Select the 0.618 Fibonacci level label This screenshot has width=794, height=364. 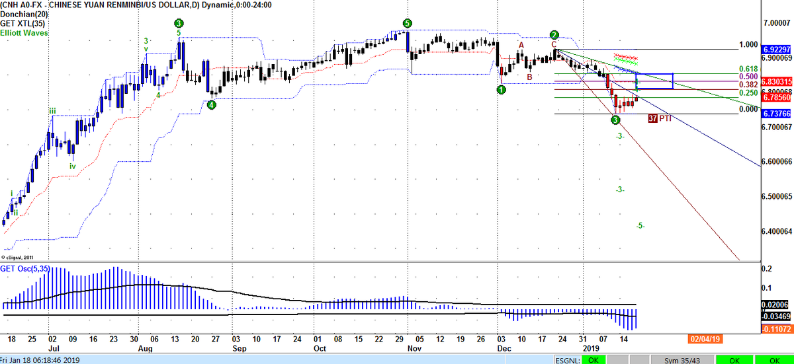[x=748, y=69]
